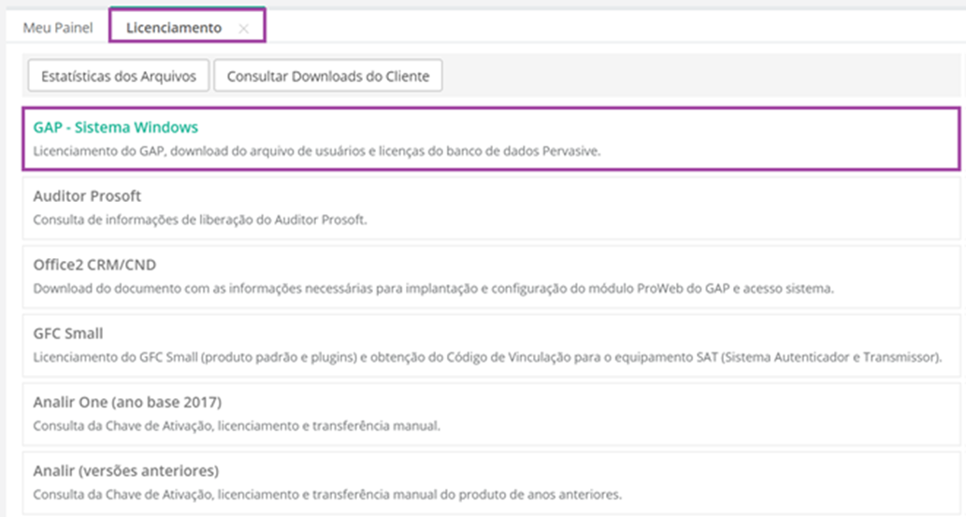Open the GFC Small licensing title
This screenshot has height=517, width=966.
pos(67,334)
